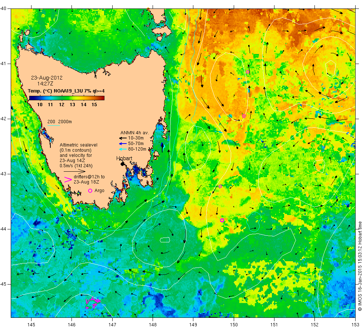Screen dimensions: 363x333
Task: Click the 200 2000m depth label
Action: (60, 122)
